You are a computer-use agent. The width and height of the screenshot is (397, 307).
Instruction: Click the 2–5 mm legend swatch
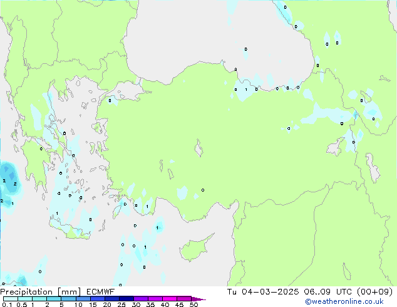point(54,299)
